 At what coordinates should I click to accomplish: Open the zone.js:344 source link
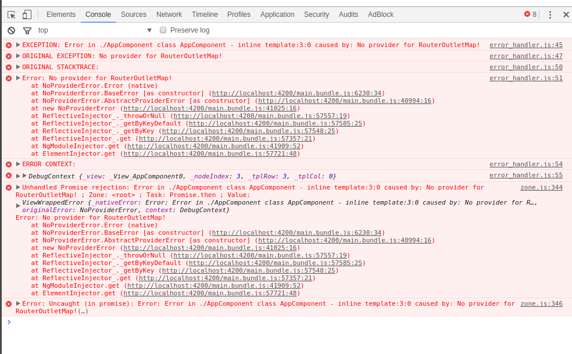click(541, 187)
